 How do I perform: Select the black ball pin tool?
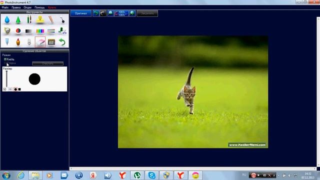(x=62, y=20)
